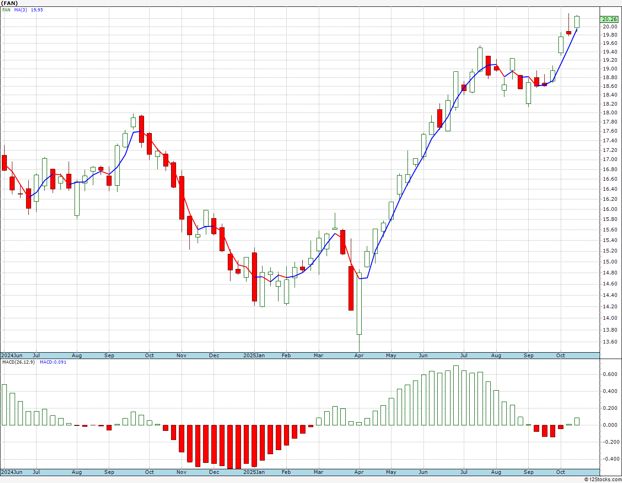Click the 0.600 MACD axis label
Screen dimensions: 622x483
610,374
